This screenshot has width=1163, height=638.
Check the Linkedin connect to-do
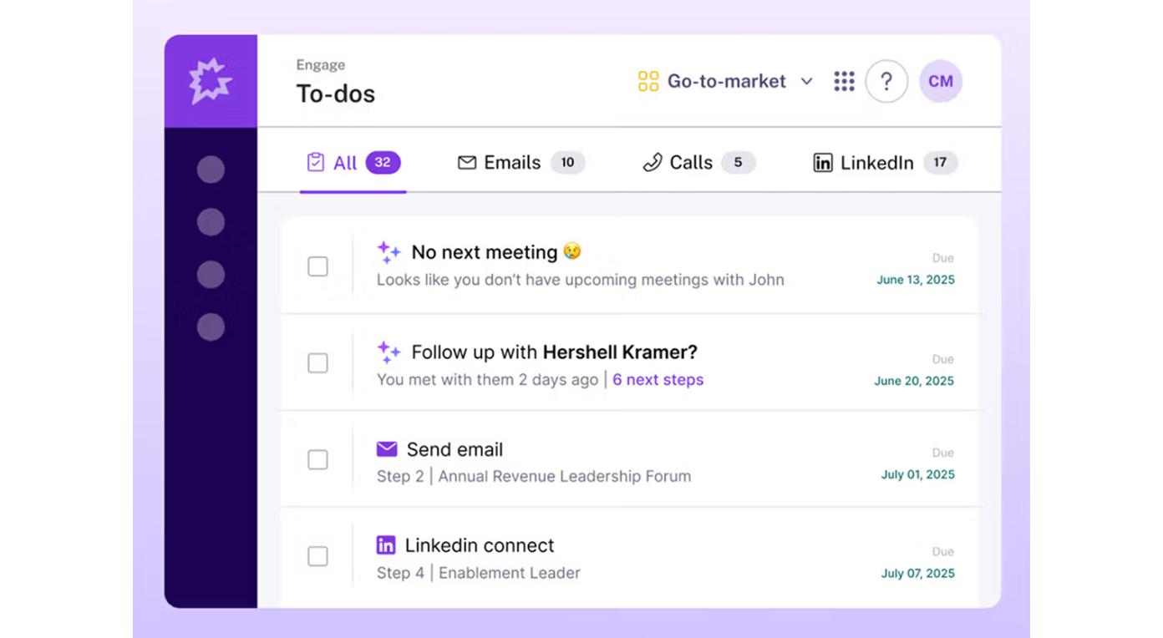317,556
